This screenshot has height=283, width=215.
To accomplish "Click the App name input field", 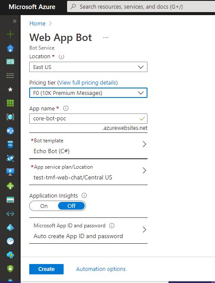I will (88, 119).
